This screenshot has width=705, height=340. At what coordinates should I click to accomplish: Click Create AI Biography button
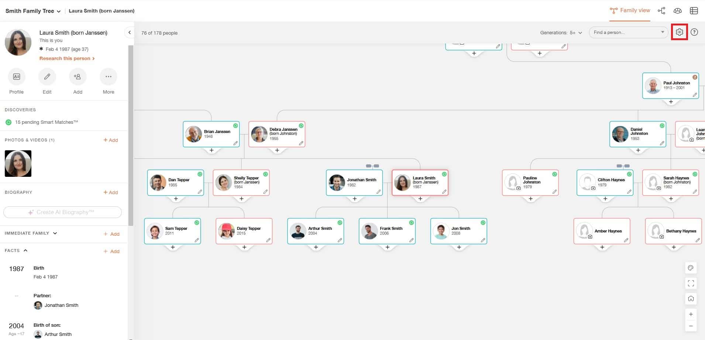point(62,212)
